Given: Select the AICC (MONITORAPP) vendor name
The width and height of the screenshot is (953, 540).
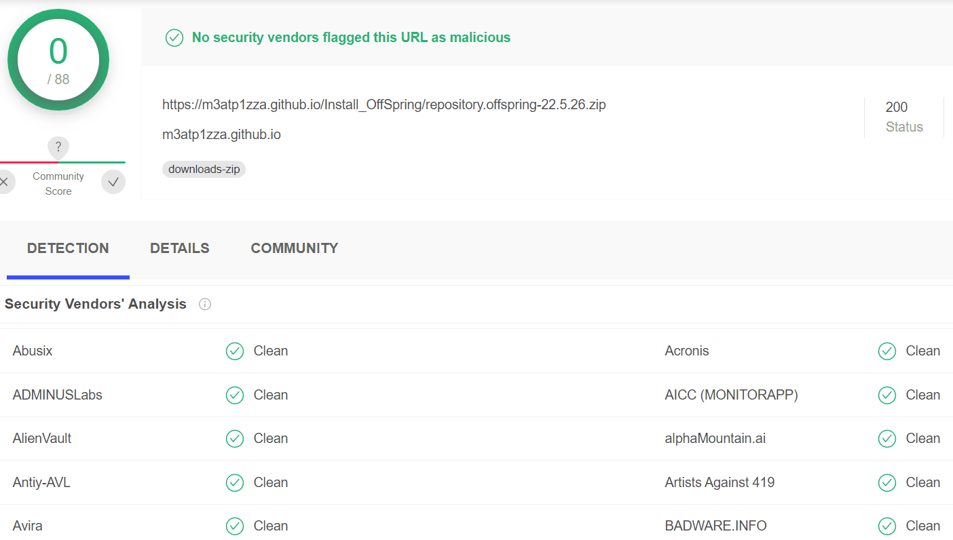Looking at the screenshot, I should point(732,395).
